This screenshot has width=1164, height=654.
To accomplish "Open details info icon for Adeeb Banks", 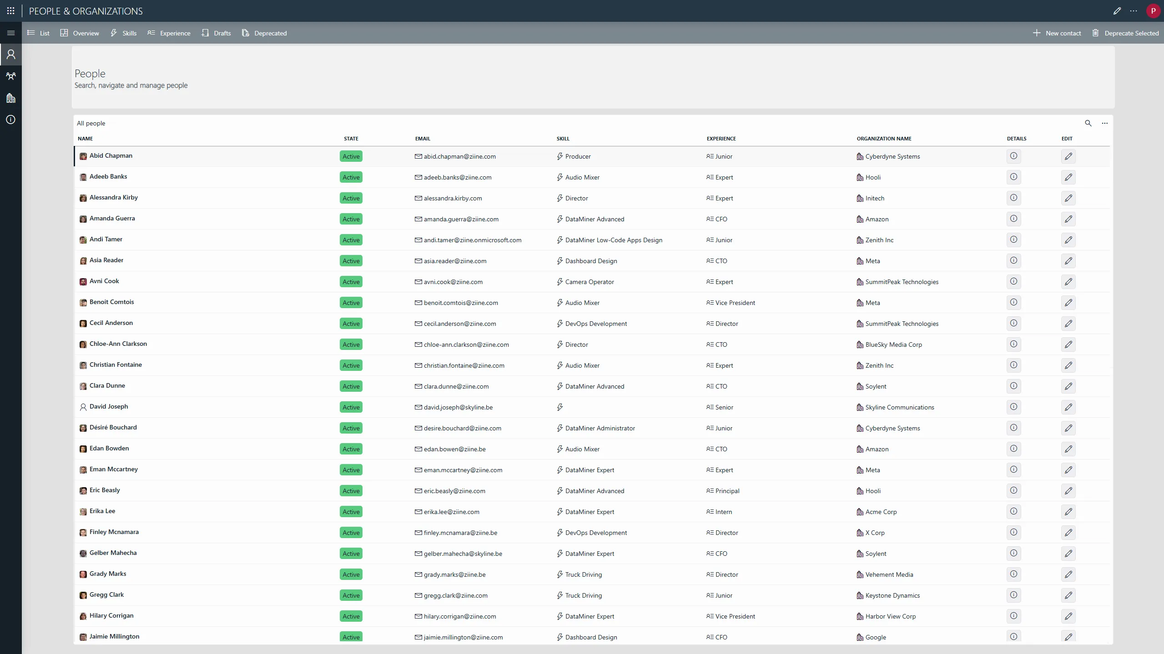I will click(x=1013, y=177).
